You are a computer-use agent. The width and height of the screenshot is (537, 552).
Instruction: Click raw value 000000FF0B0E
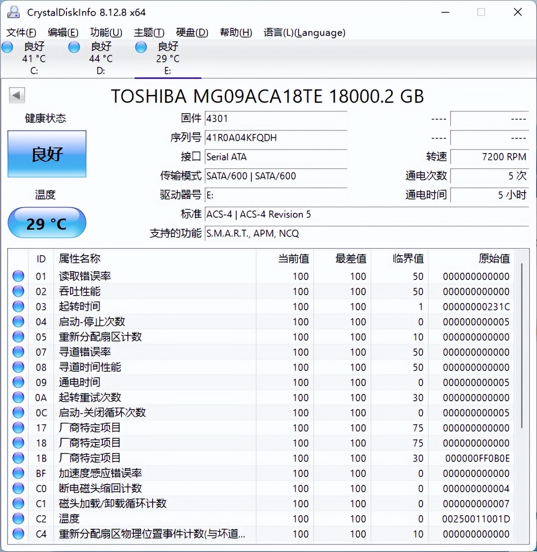click(x=477, y=458)
